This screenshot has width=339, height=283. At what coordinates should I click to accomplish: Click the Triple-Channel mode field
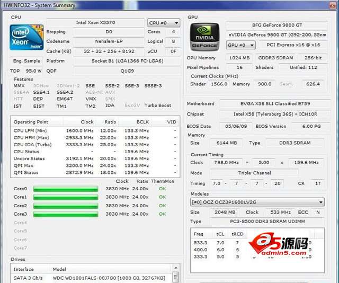254,173
